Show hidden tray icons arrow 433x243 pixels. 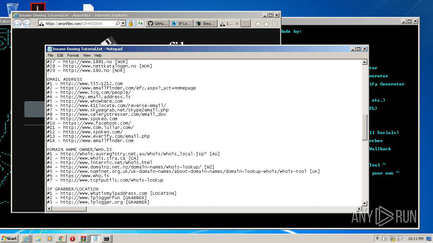click(378, 239)
